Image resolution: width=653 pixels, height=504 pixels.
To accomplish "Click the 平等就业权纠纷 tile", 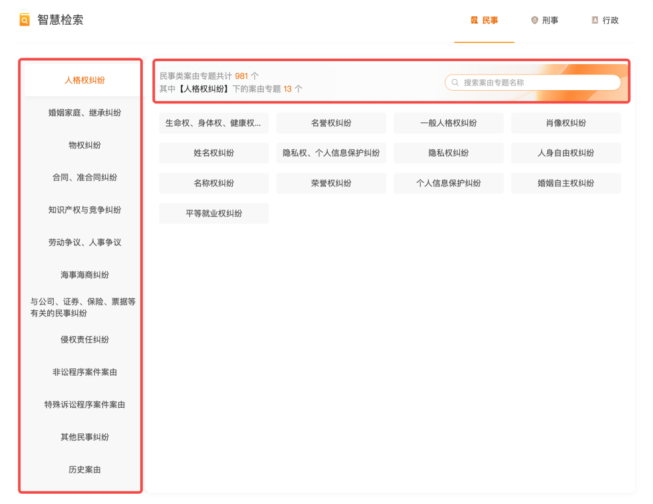I will click(213, 213).
